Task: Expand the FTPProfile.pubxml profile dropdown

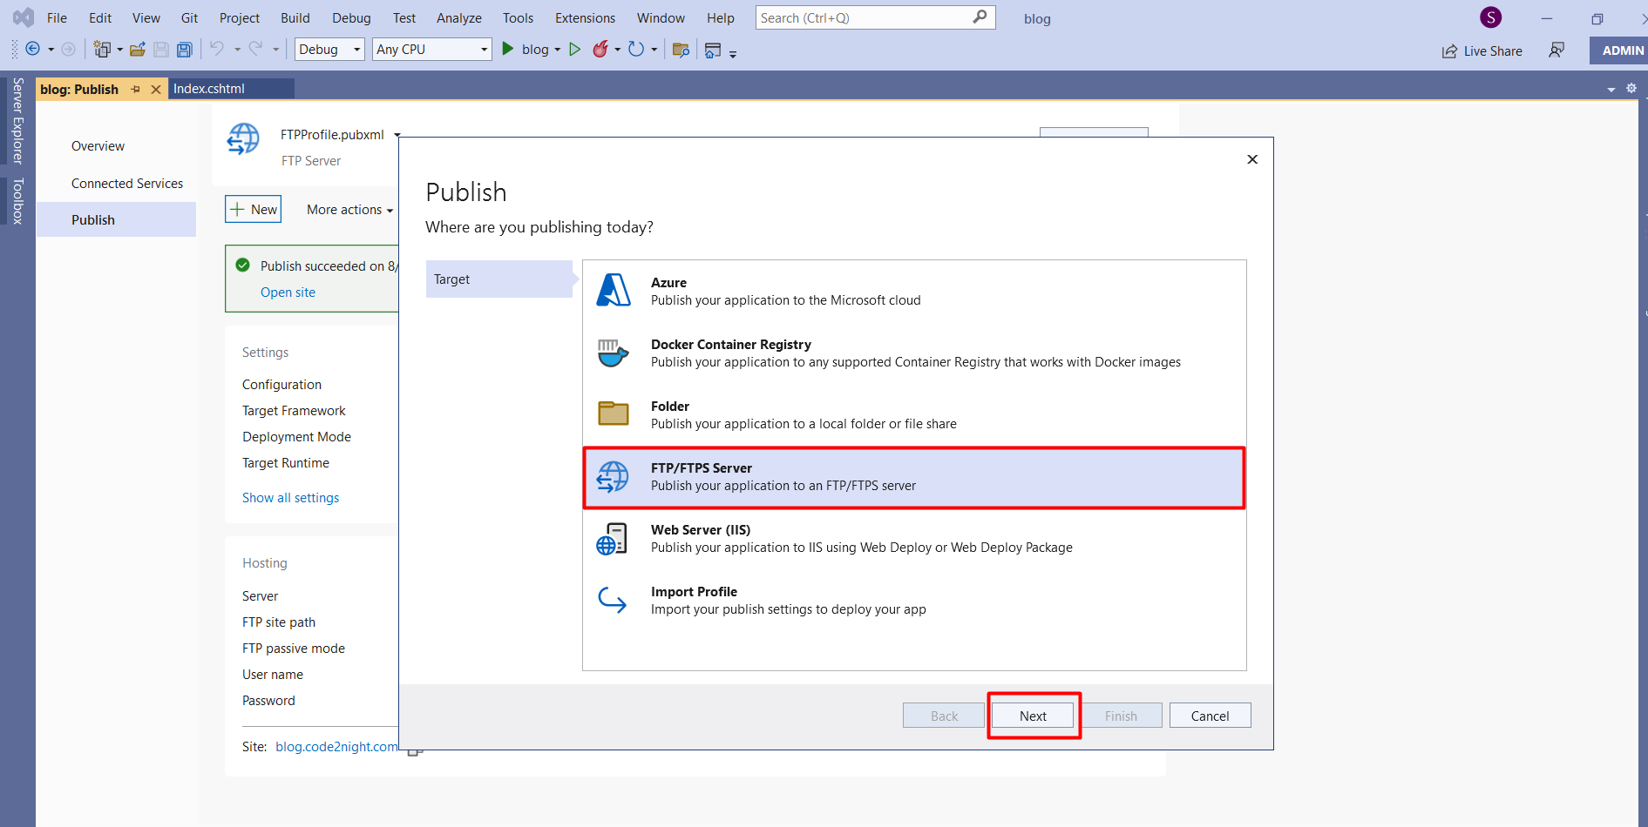Action: [397, 135]
